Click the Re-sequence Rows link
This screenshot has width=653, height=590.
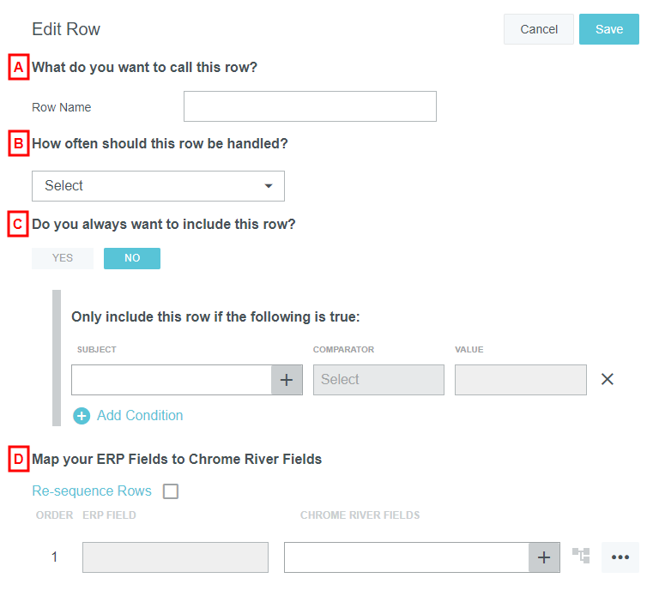pyautogui.click(x=92, y=491)
